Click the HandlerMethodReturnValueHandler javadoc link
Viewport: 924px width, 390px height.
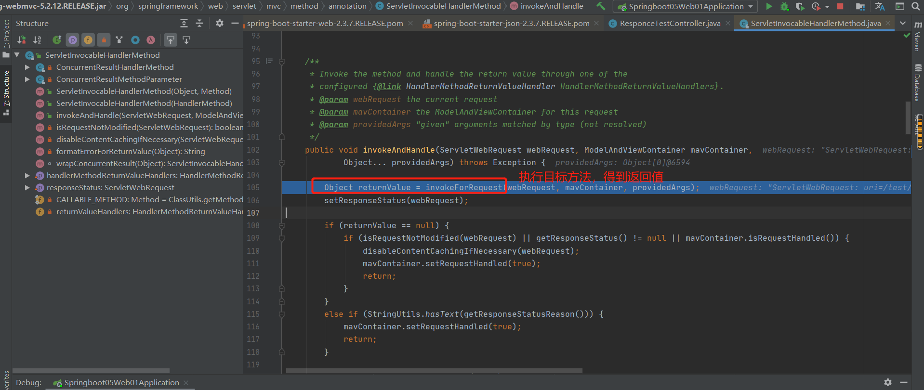coord(480,87)
